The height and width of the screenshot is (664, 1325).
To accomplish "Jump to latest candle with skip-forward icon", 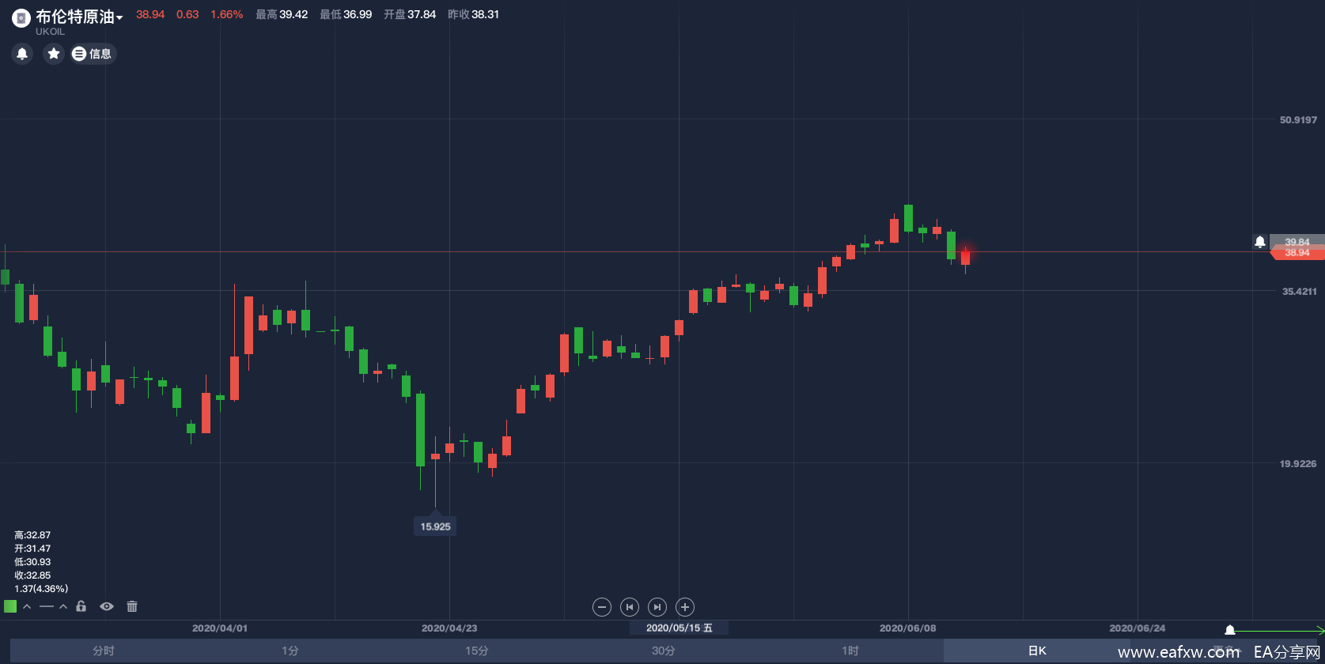I will point(657,607).
